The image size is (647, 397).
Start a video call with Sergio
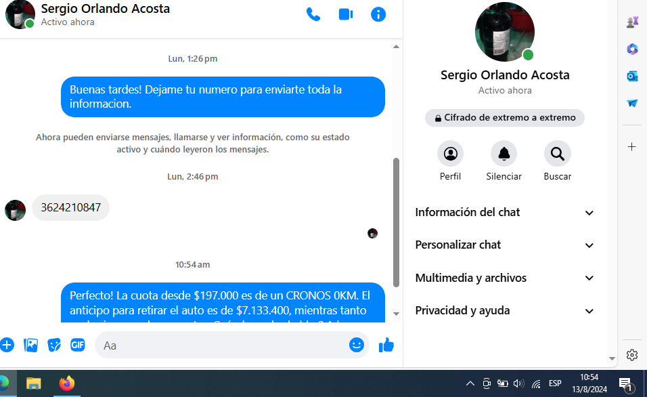click(x=346, y=14)
